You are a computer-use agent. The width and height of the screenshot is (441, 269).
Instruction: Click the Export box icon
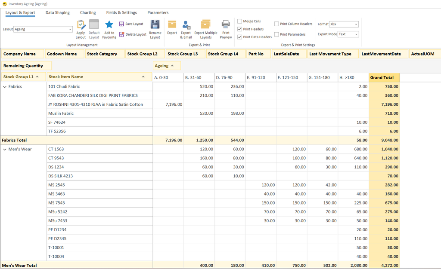[x=172, y=24]
